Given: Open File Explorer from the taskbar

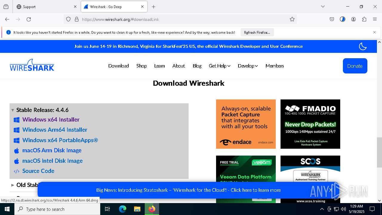Looking at the screenshot, I should 137,209.
